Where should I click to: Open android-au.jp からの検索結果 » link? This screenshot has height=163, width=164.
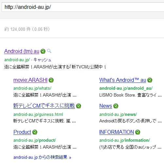point(42,157)
